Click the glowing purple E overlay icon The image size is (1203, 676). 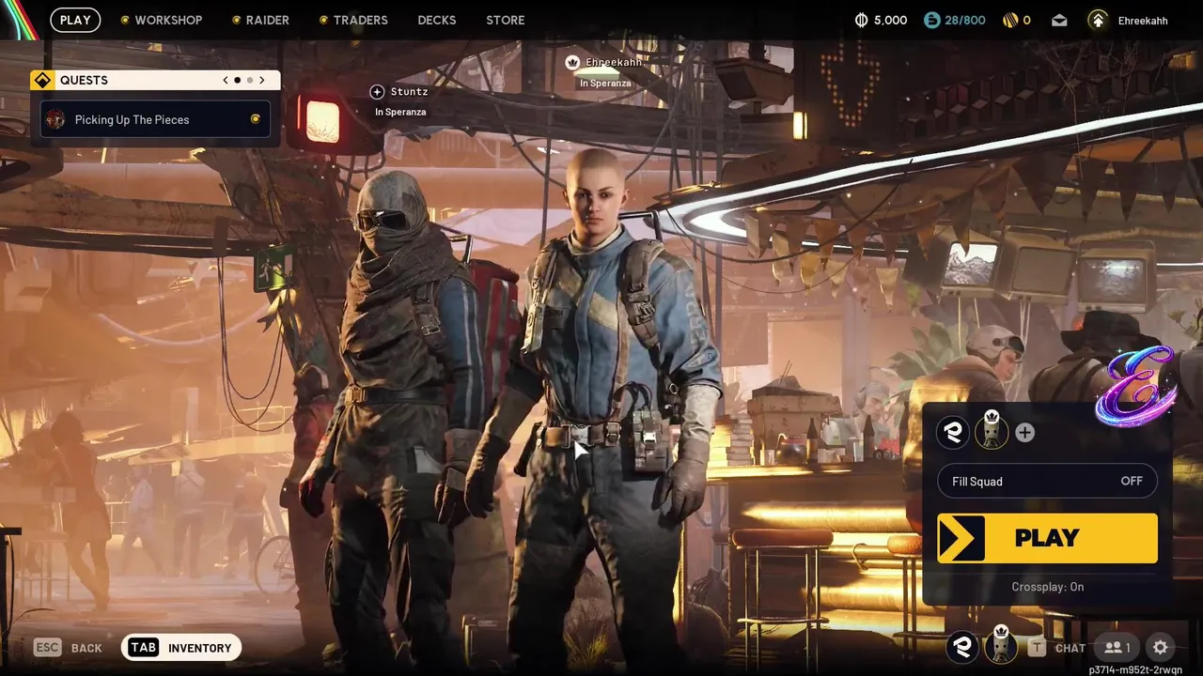point(1137,386)
